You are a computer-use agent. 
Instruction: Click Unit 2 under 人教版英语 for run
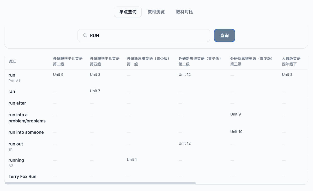(x=287, y=75)
